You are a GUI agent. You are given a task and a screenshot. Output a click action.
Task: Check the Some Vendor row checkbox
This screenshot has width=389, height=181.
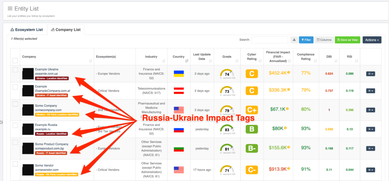point(15,164)
